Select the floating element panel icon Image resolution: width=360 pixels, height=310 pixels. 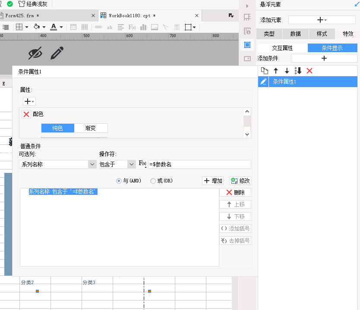coord(247,45)
